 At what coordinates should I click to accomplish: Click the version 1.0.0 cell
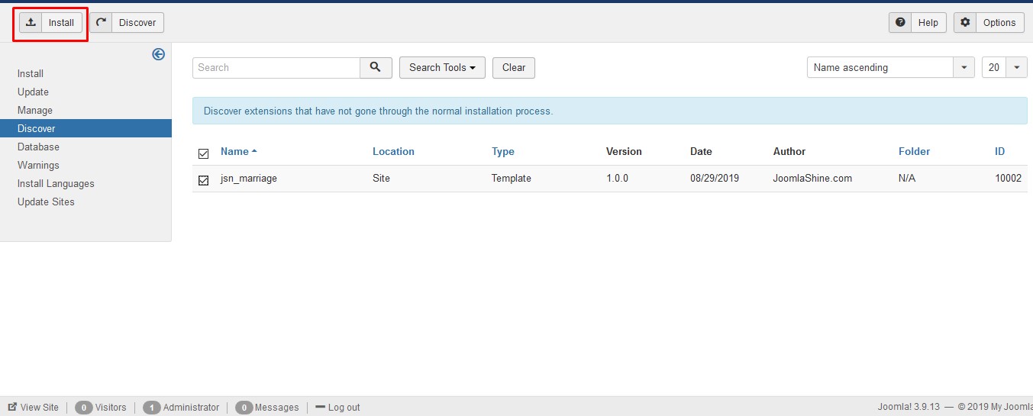[x=617, y=179]
